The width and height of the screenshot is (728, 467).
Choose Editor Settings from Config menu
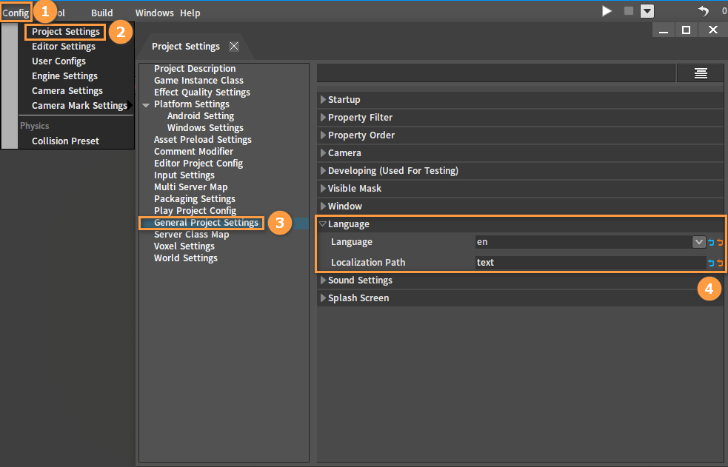(x=64, y=47)
